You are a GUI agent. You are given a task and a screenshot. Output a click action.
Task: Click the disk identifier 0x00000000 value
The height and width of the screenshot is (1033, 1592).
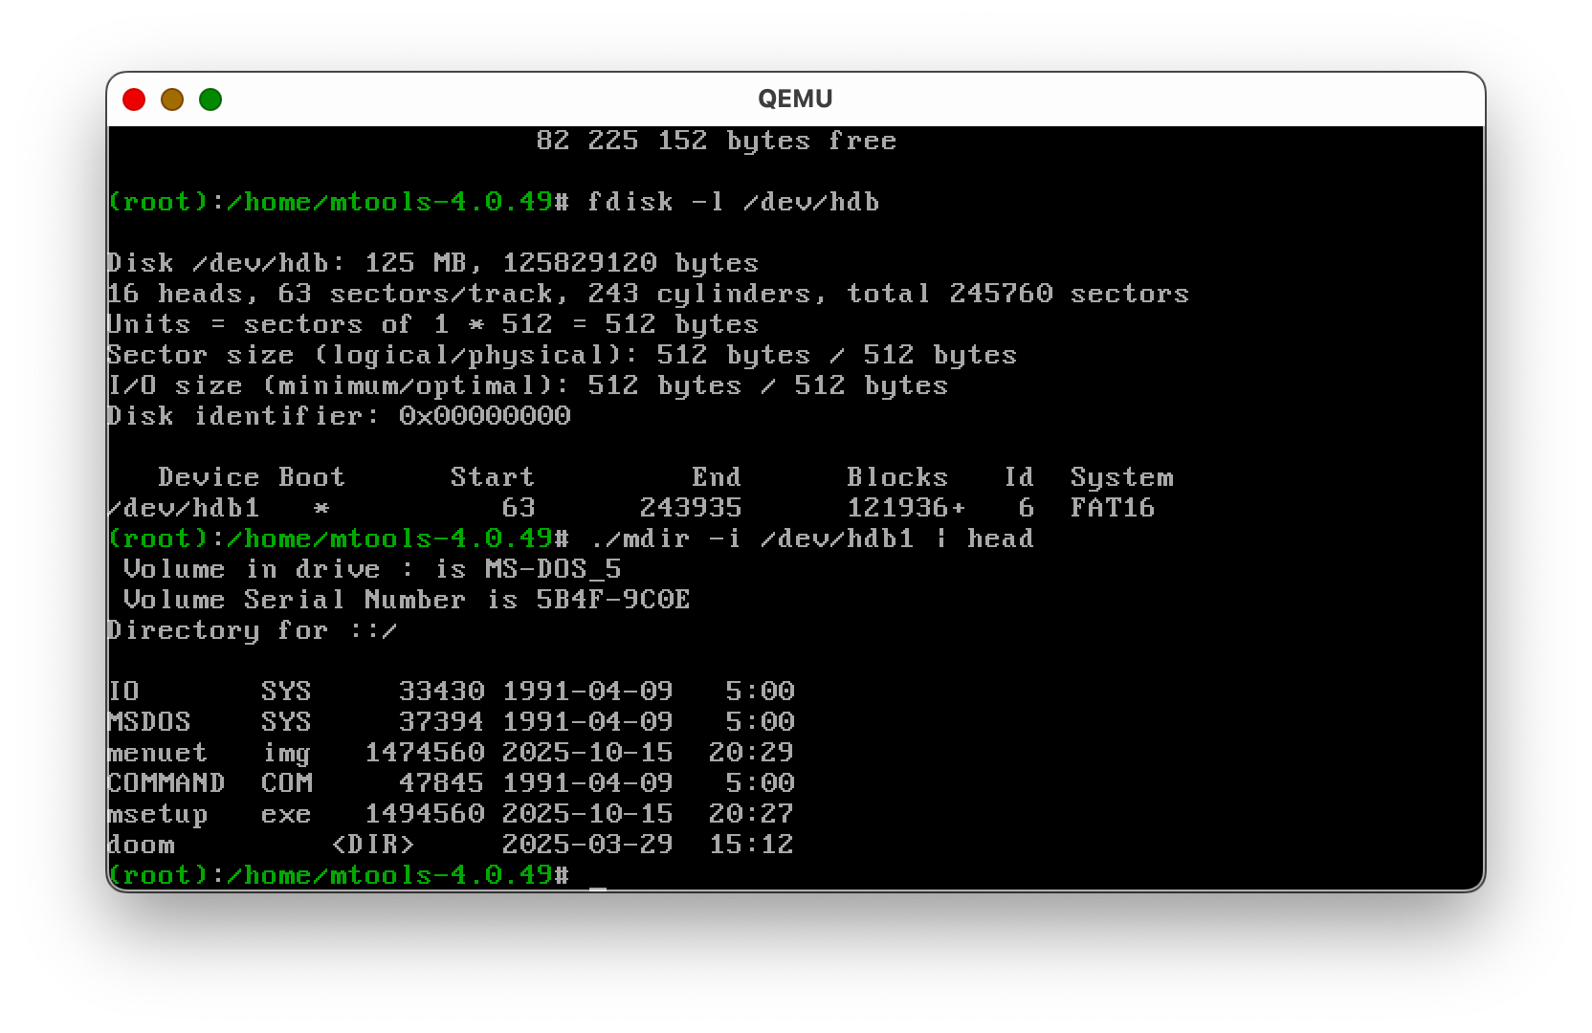(x=484, y=416)
